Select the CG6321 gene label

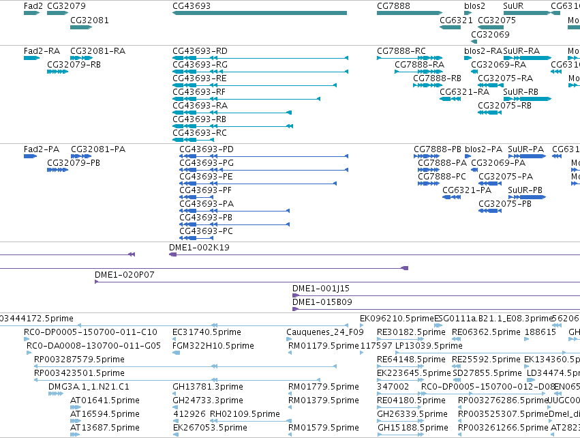click(456, 20)
